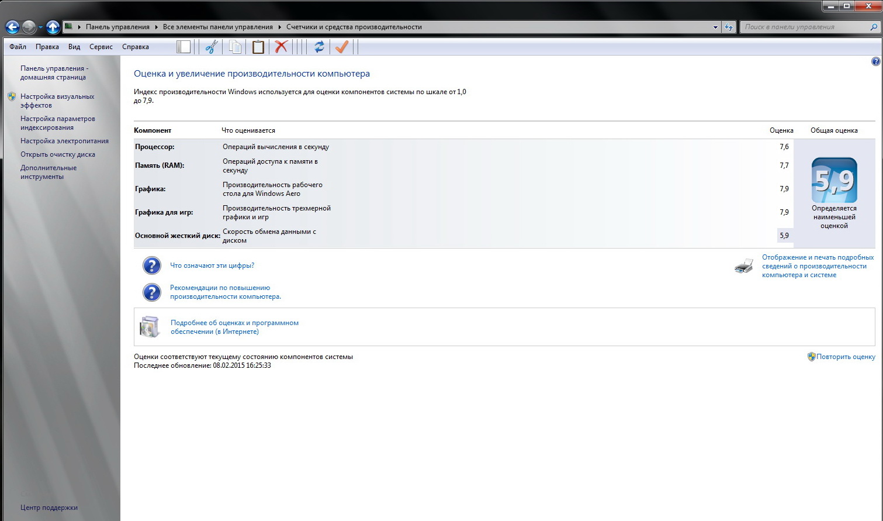Click the clipboard Paste toolbar icon
The width and height of the screenshot is (883, 521).
point(258,47)
